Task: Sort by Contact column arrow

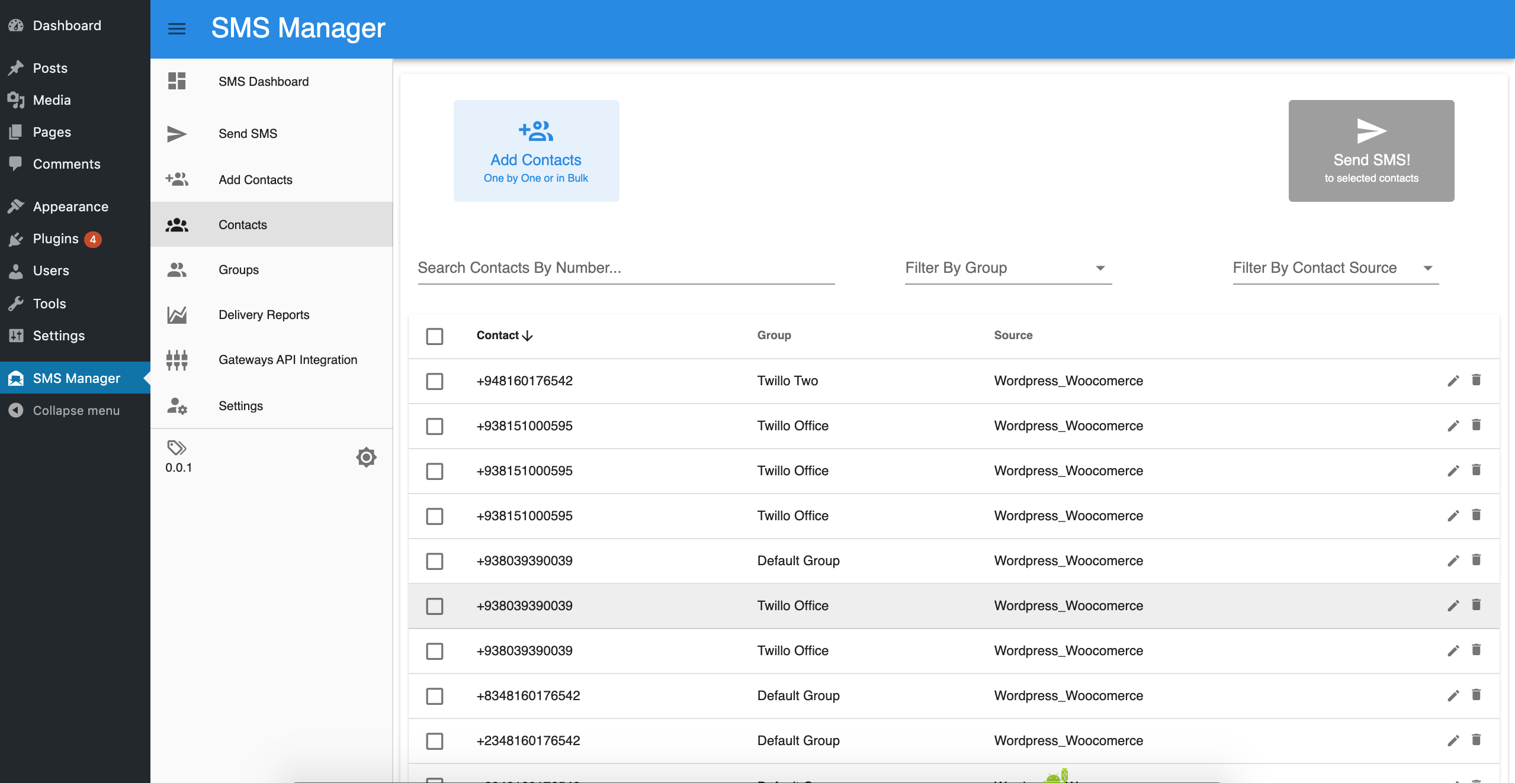Action: pos(527,336)
